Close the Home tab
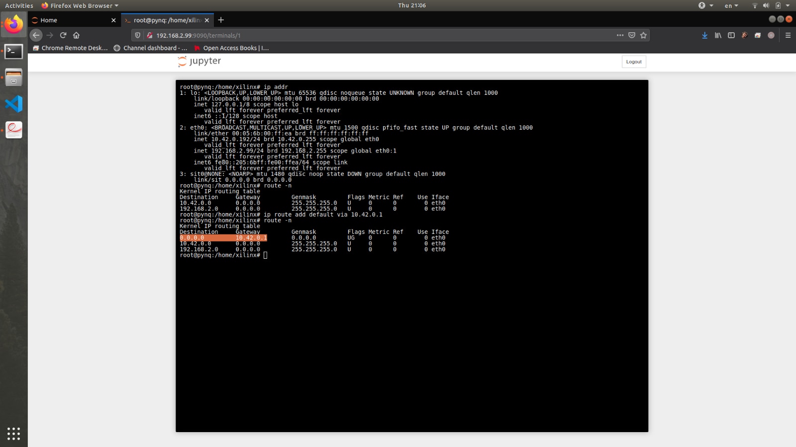Image resolution: width=796 pixels, height=447 pixels. pos(113,20)
